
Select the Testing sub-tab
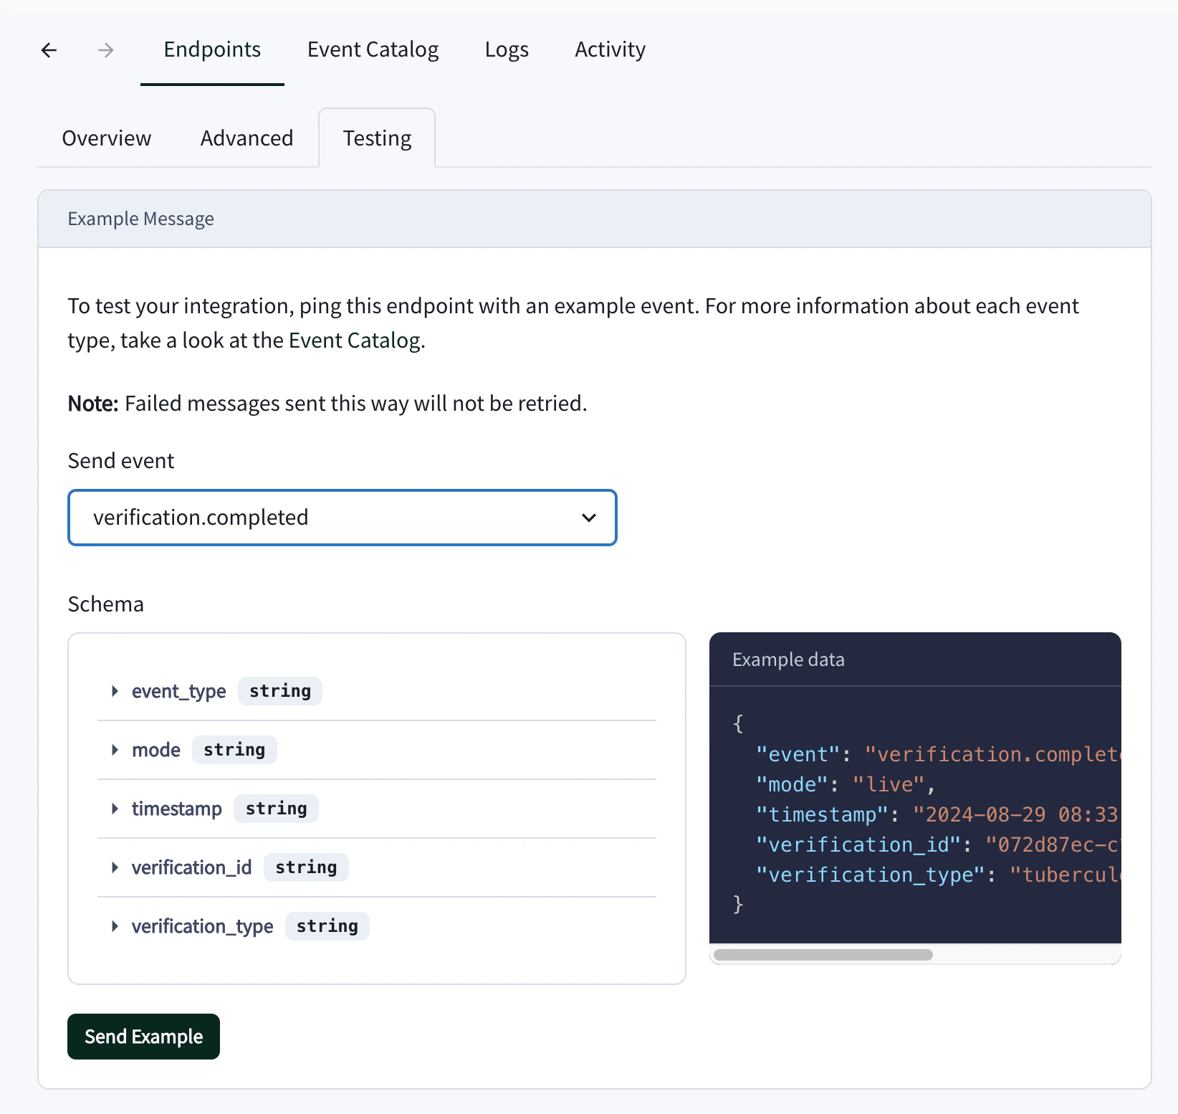(377, 138)
